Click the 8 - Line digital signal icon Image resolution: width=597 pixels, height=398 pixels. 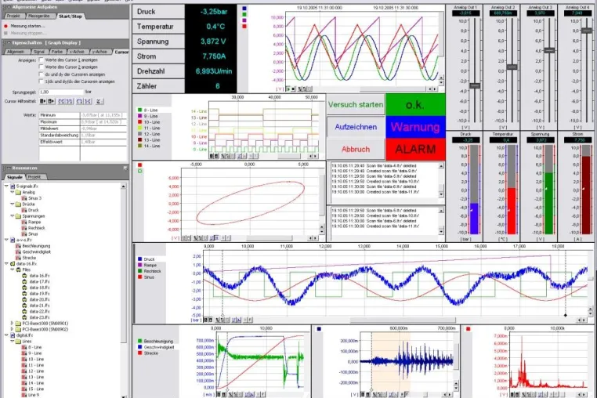tap(24, 347)
